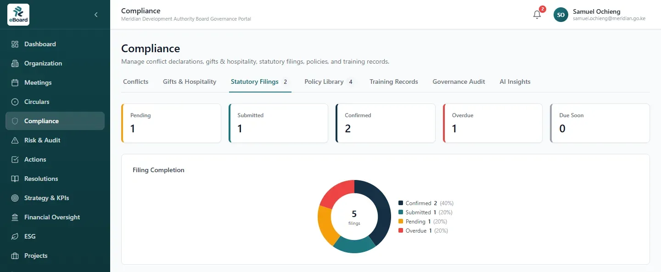Open Resolutions section
The image size is (661, 272).
coord(55,179)
